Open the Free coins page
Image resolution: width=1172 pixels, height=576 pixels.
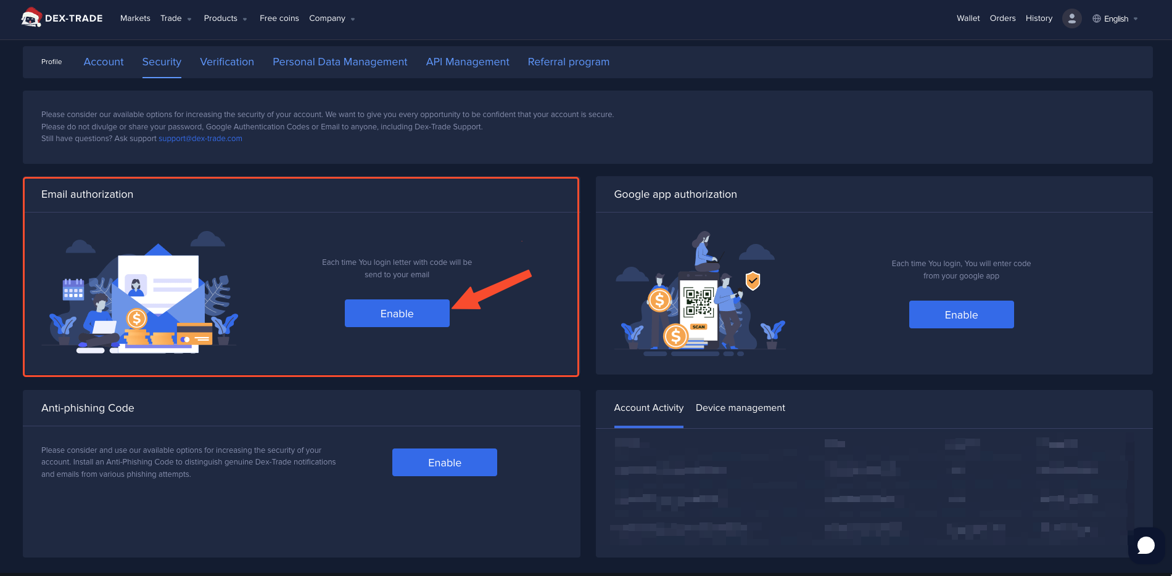[279, 18]
